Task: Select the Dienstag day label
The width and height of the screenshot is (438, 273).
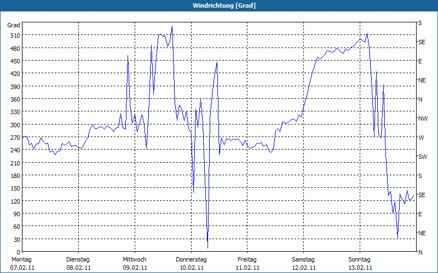Action: (78, 260)
